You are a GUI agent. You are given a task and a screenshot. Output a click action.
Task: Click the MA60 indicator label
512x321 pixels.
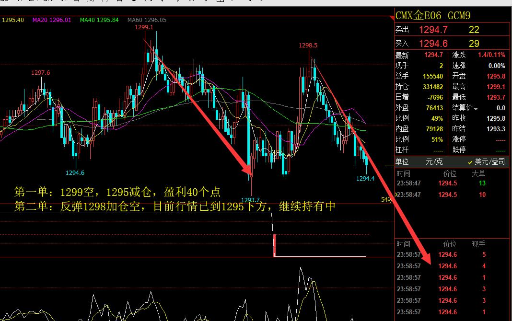(147, 20)
